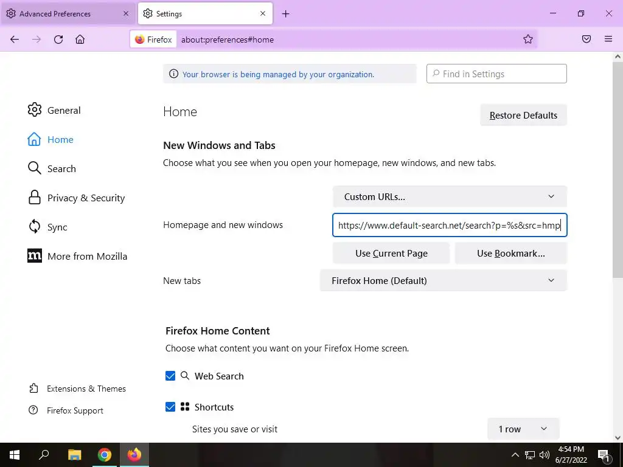623x467 pixels.
Task: Click the Extensions & Themes puzzle icon
Action: pyautogui.click(x=34, y=388)
